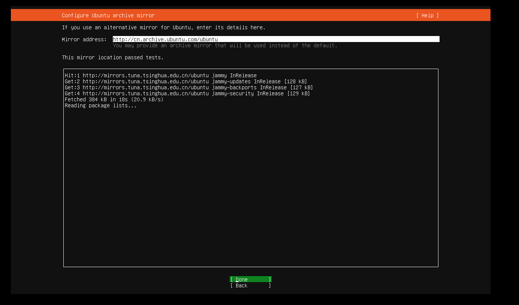
Task: Click 'This mirror location passed tests.' message
Action: [x=113, y=57]
